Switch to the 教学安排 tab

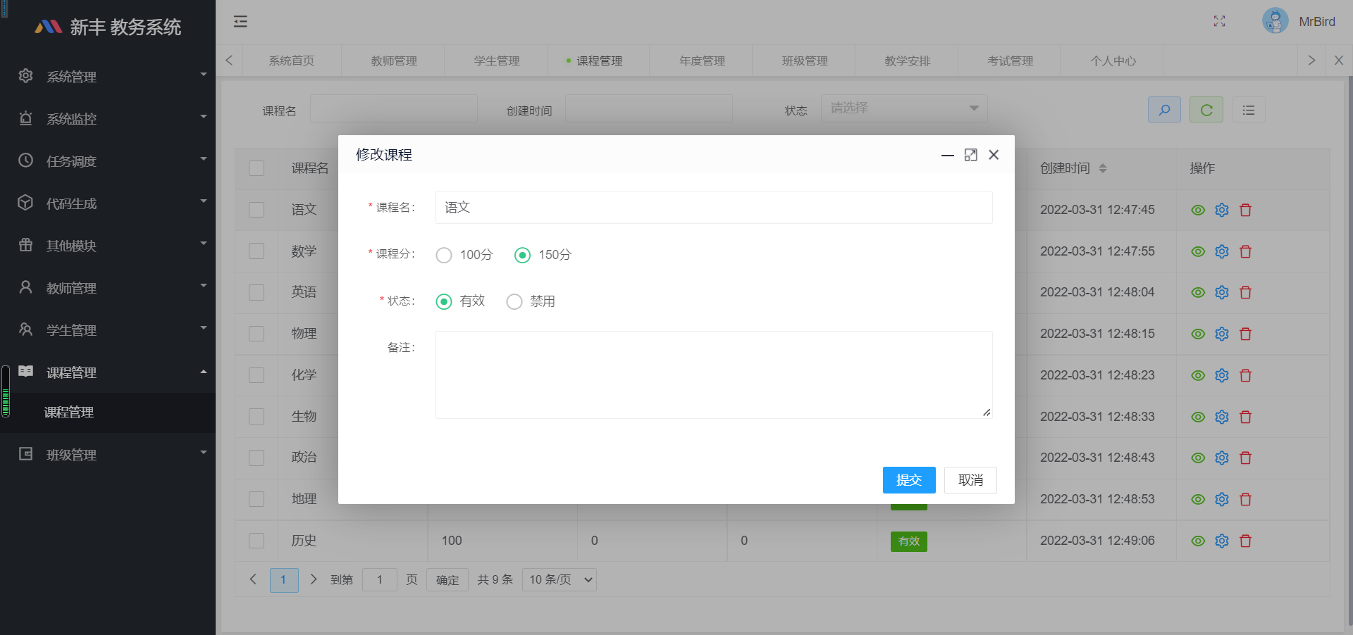[x=908, y=61]
